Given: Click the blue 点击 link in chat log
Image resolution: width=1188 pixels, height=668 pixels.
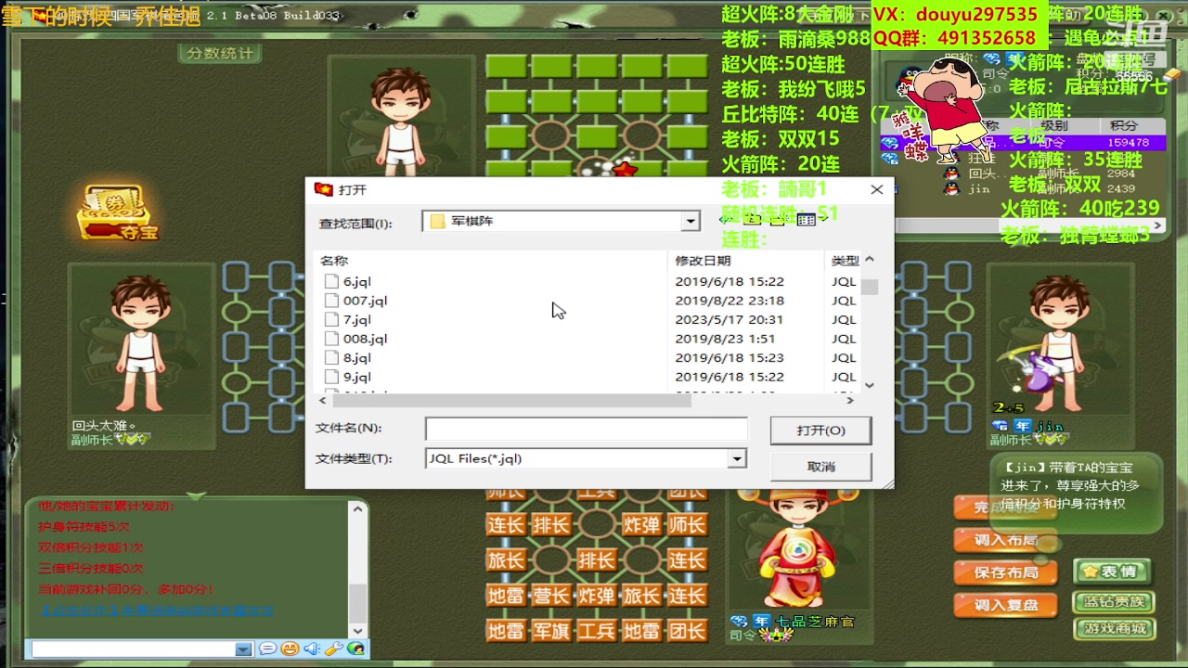Looking at the screenshot, I should coord(156,610).
